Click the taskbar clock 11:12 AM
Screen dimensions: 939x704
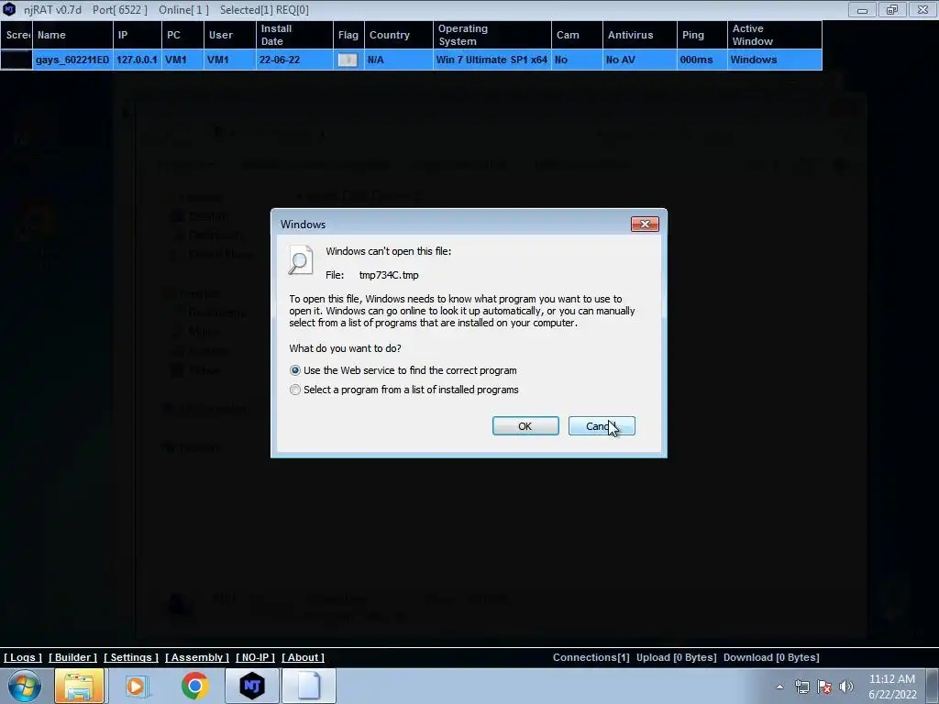[x=892, y=687]
